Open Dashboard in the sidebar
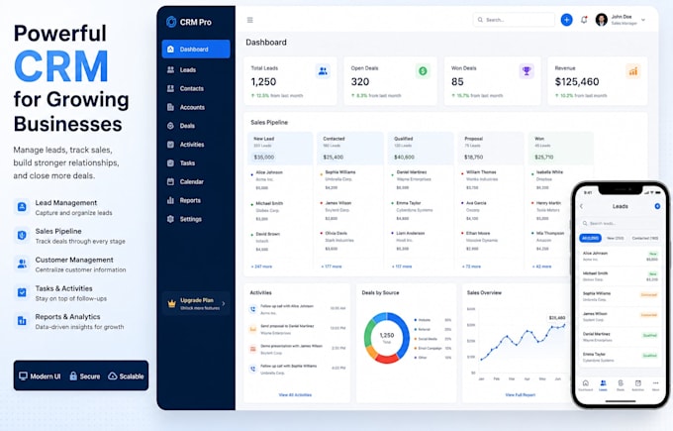This screenshot has height=431, width=673. 196,49
